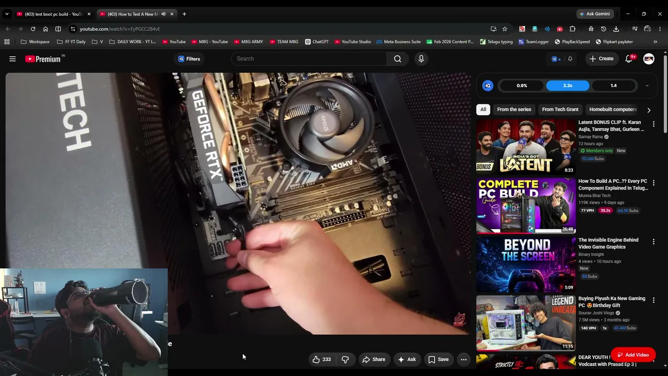Open the Create menu
This screenshot has height=376, width=668.
[601, 59]
